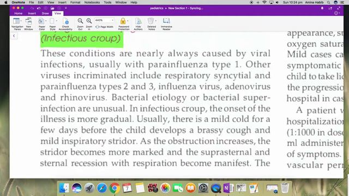Click the Zoom In magnifier

(x=89, y=21)
